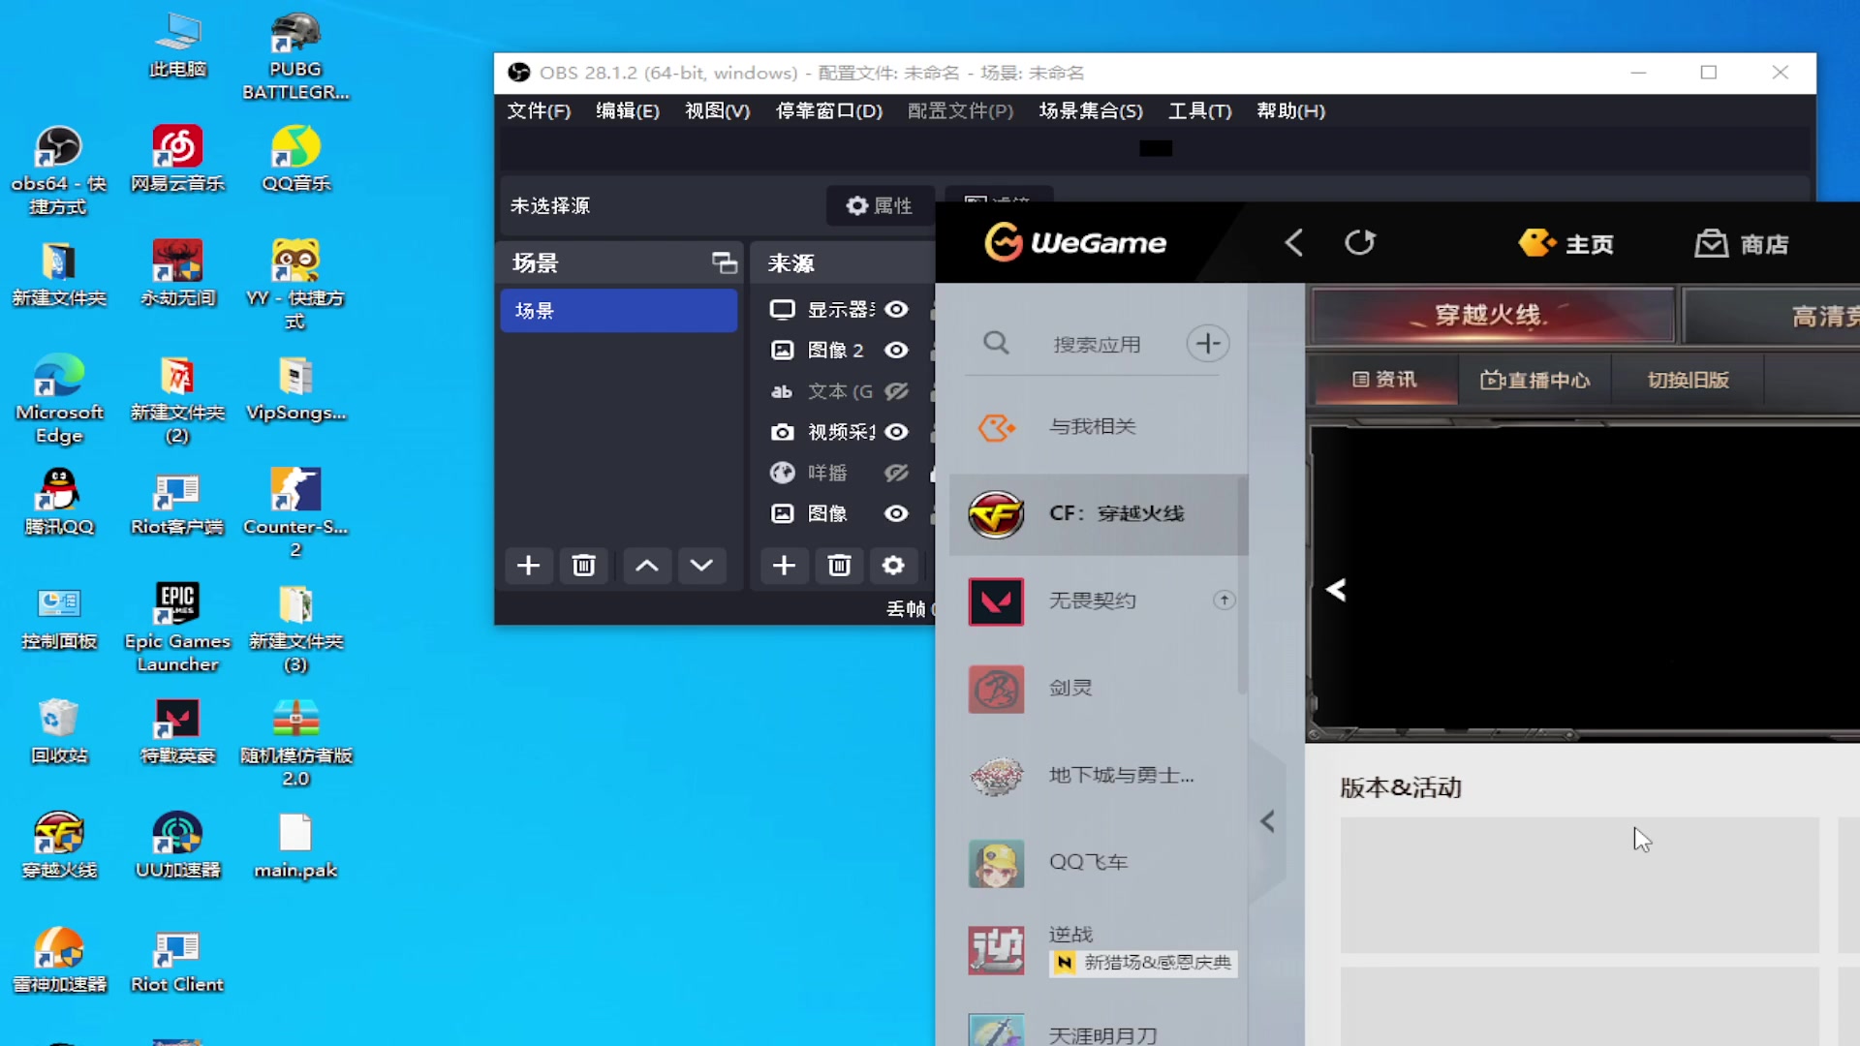
Task: Select the 视频采集 source row
Action: pyautogui.click(x=843, y=432)
